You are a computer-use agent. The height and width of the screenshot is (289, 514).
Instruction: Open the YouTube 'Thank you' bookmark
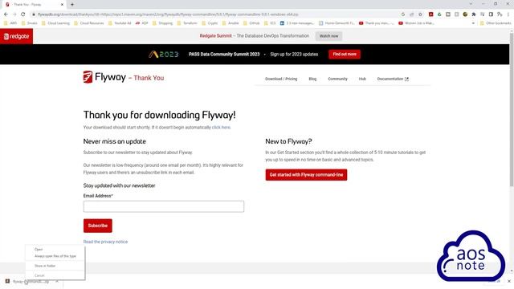(377, 23)
